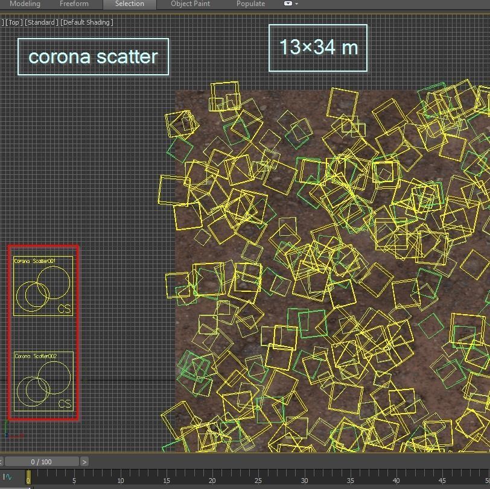490x489 pixels.
Task: Open the [Top] viewport view menu
Action: tap(14, 22)
